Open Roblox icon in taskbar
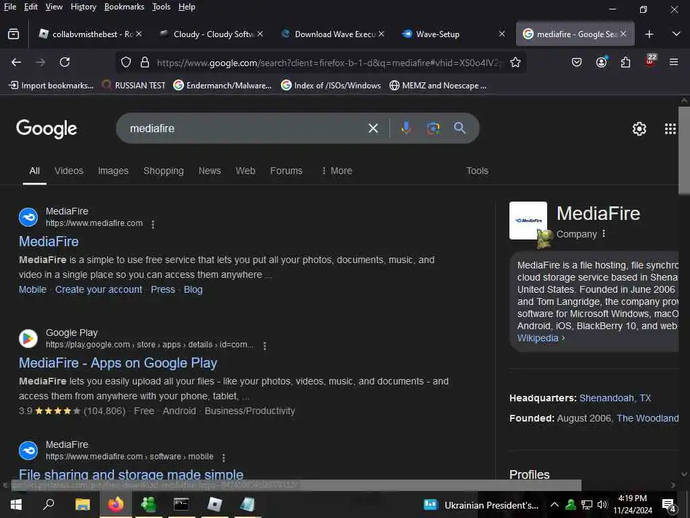 215,505
